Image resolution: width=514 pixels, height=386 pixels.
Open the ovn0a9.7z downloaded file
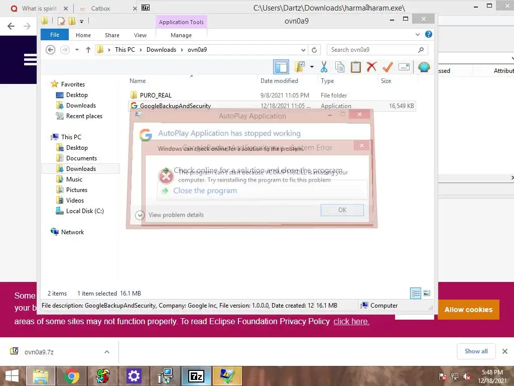(x=39, y=352)
